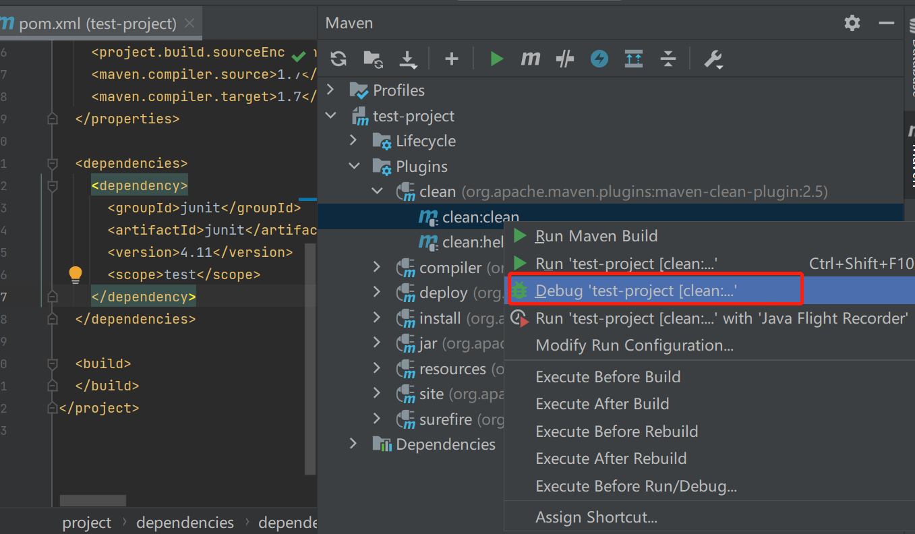The height and width of the screenshot is (534, 915).
Task: Select the clean:clean goal
Action: coord(481,217)
